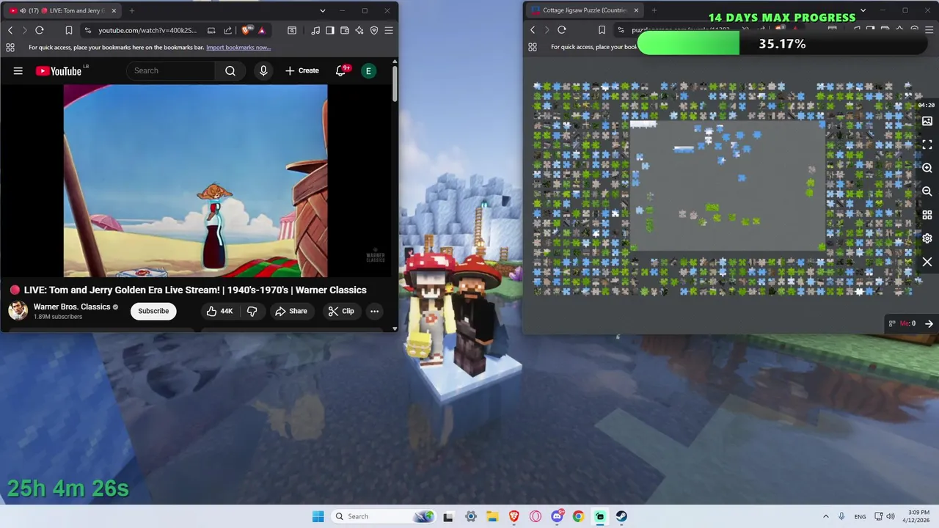Open the Windows Start menu
Screen dimensions: 939x528
click(x=318, y=516)
